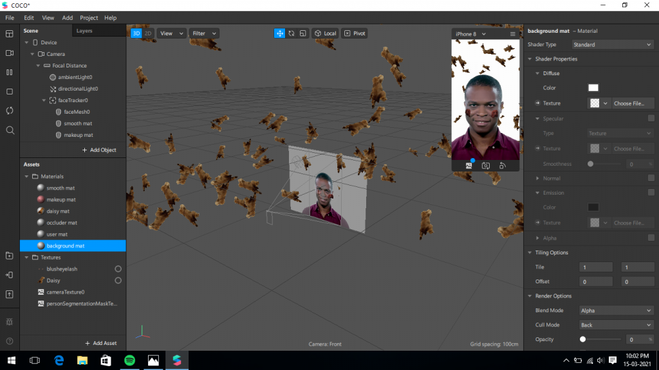Select the rotate manipulator tool
The width and height of the screenshot is (659, 370).
point(292,33)
